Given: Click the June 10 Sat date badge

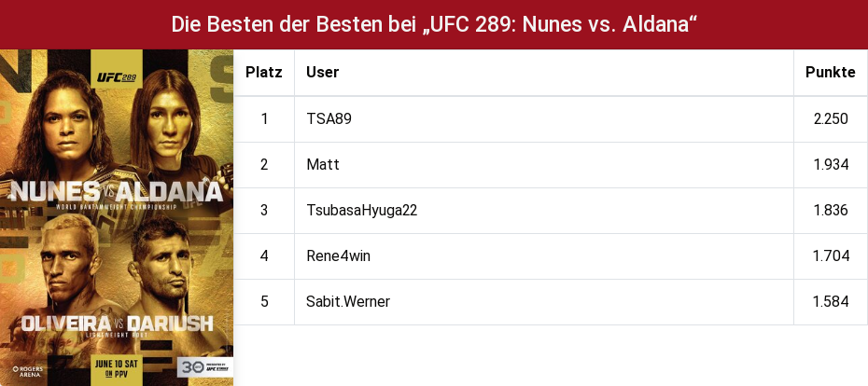Looking at the screenshot, I should tap(117, 368).
